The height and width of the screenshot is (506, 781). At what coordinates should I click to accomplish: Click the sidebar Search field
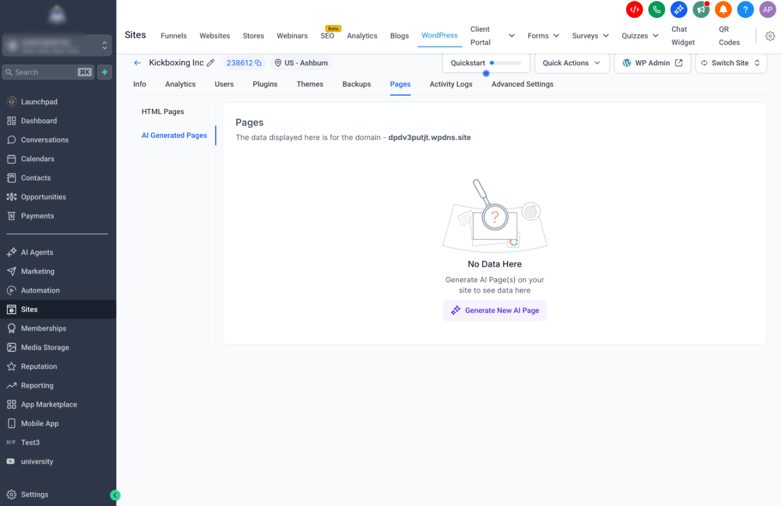pyautogui.click(x=48, y=72)
